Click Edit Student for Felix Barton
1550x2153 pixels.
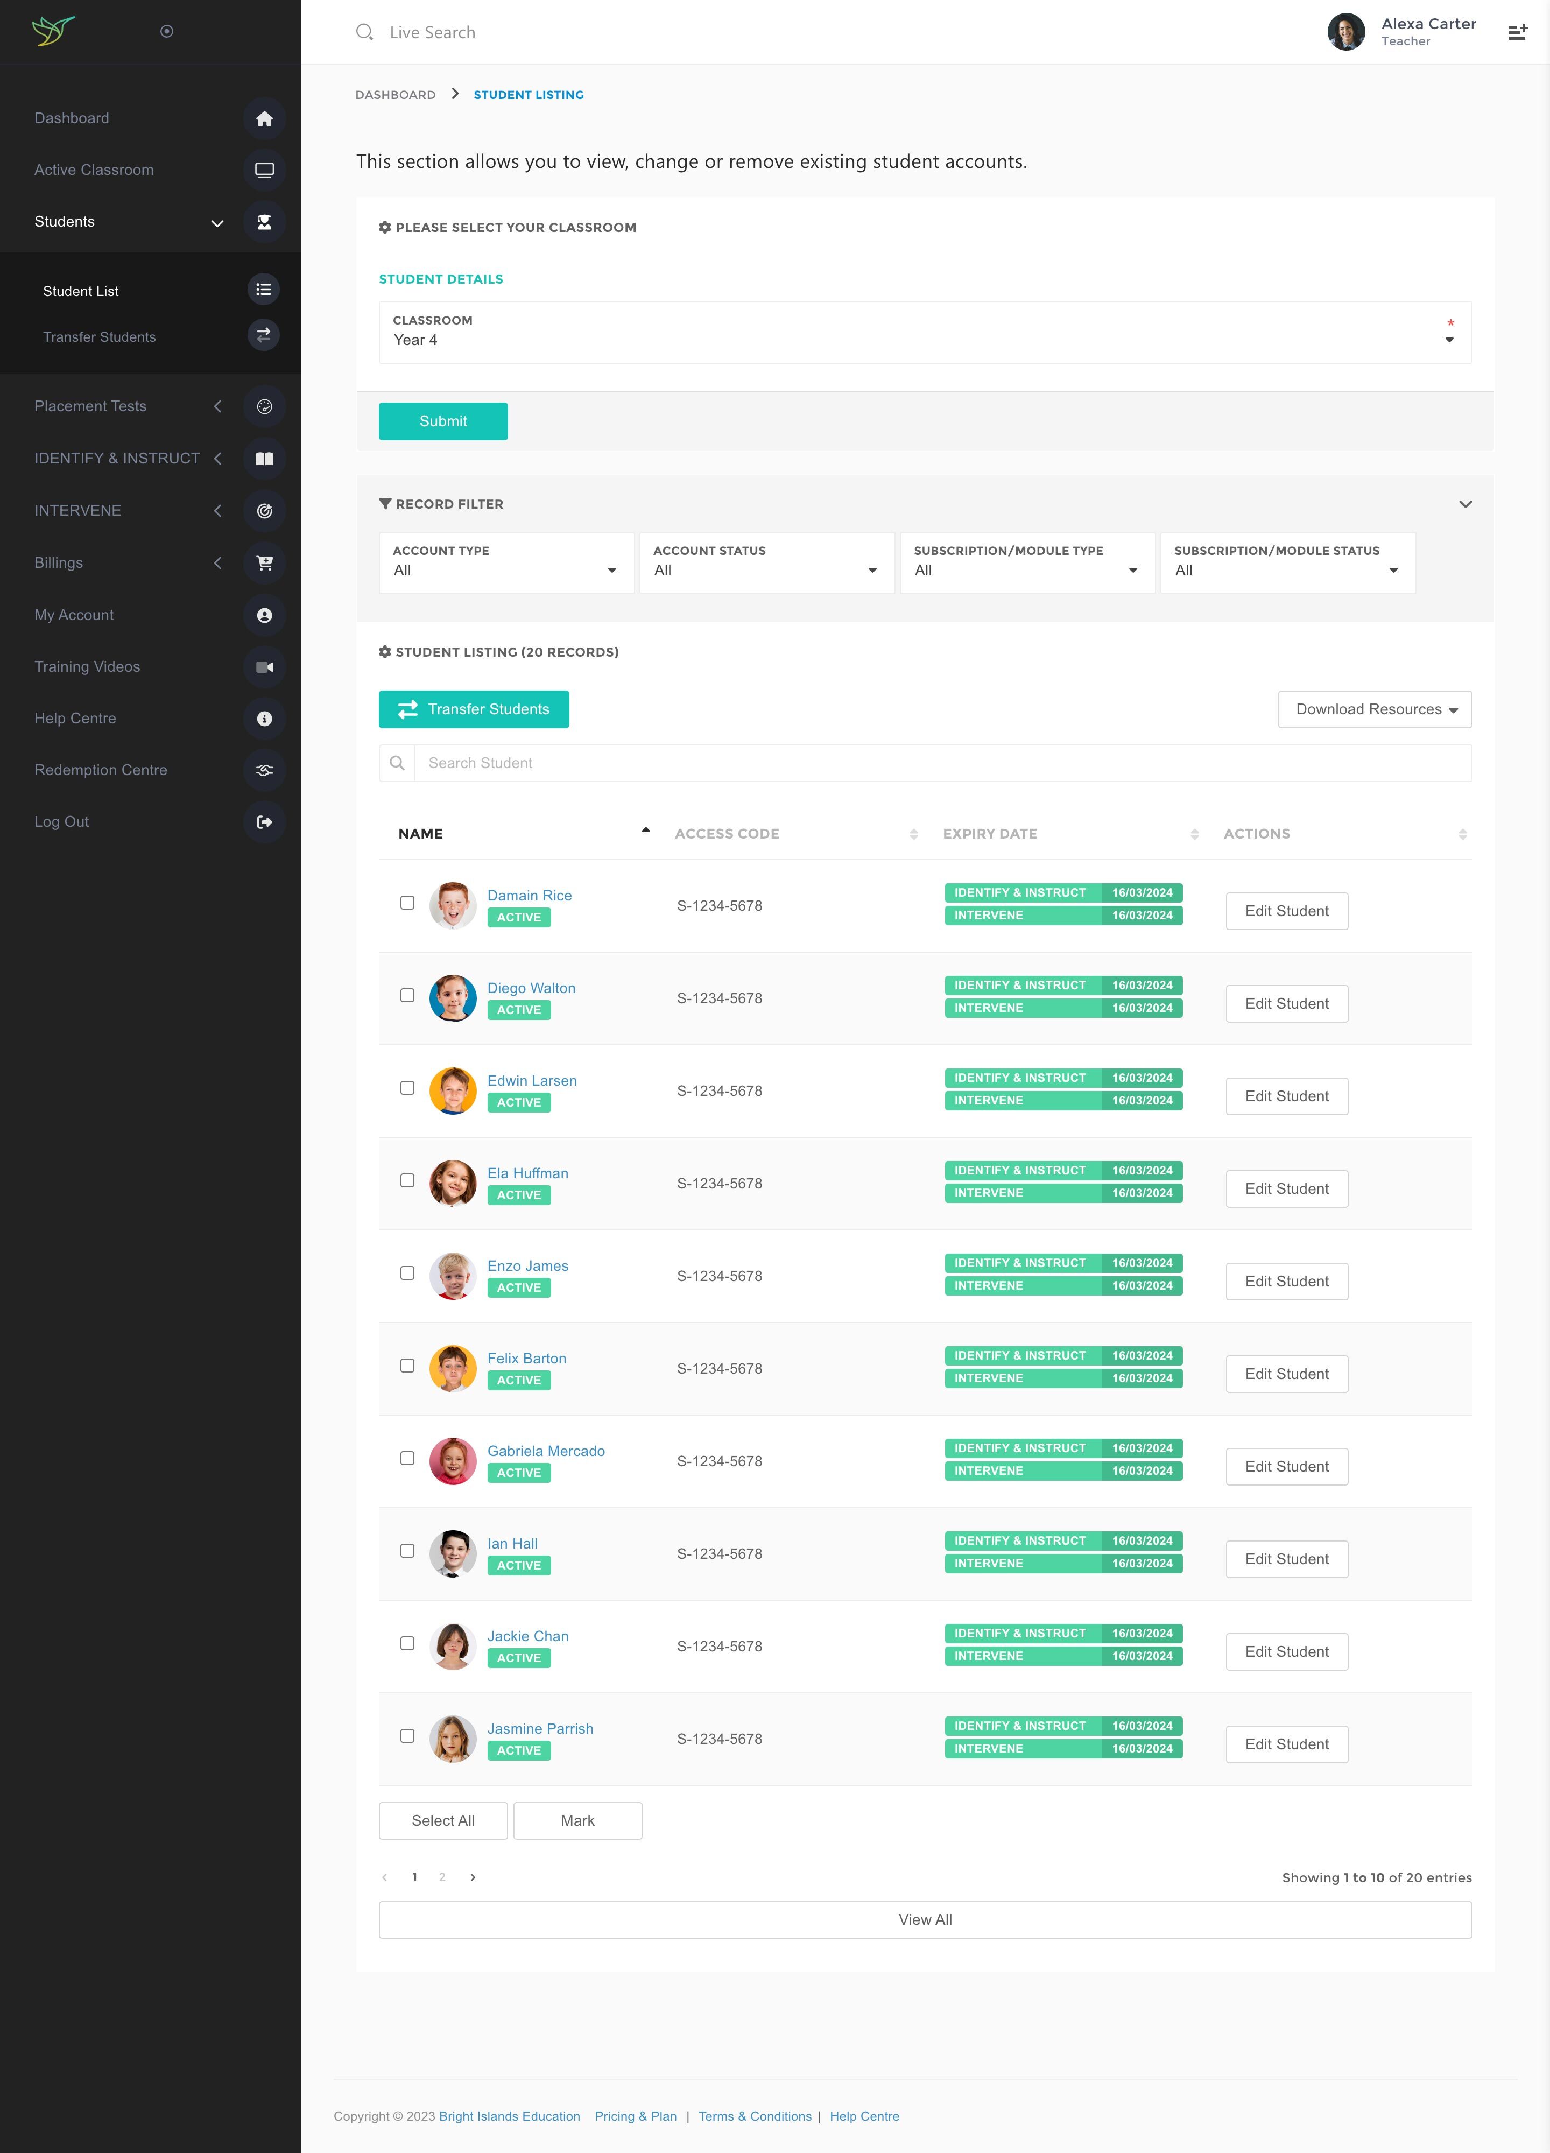[x=1286, y=1374]
